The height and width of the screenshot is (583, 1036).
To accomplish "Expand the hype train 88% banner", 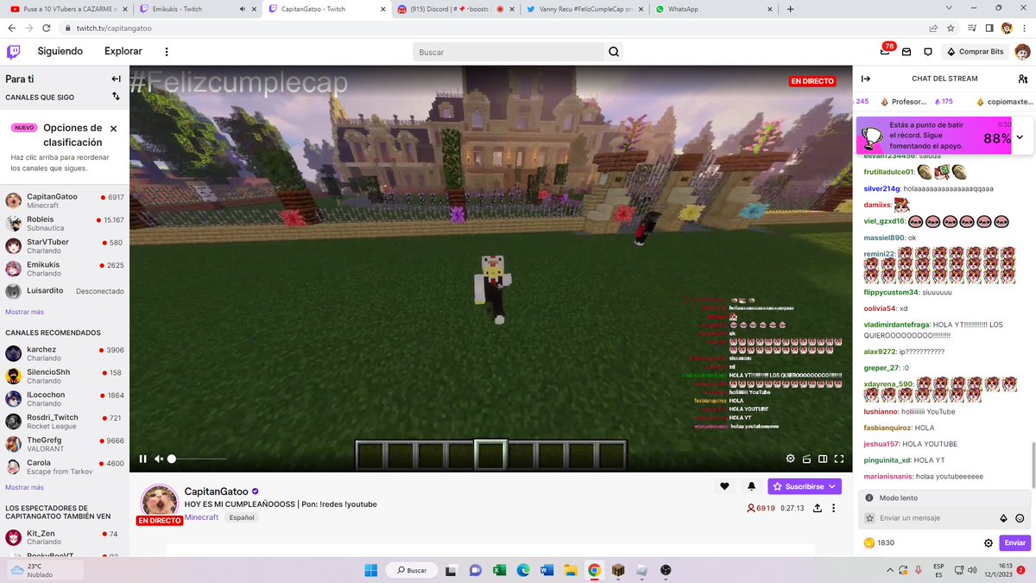I will click(x=1020, y=136).
